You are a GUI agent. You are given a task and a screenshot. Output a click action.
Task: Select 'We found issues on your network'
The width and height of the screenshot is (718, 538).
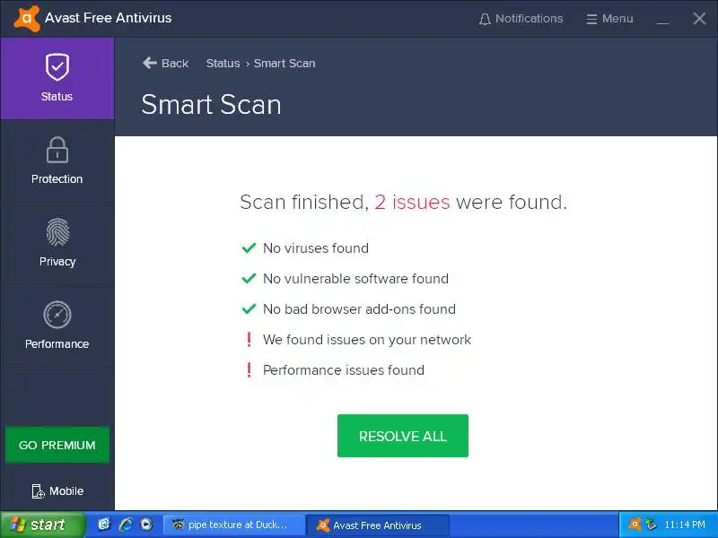[367, 340]
